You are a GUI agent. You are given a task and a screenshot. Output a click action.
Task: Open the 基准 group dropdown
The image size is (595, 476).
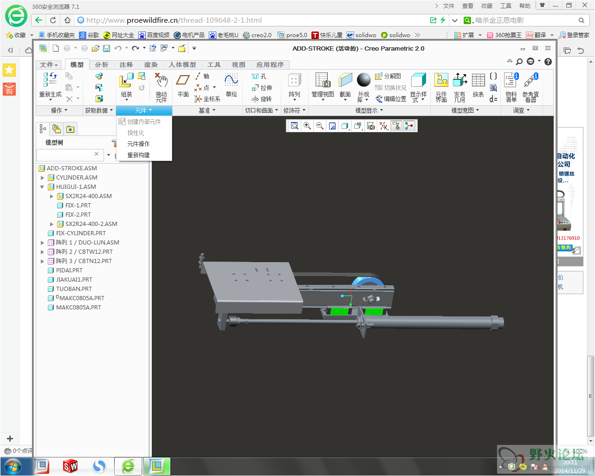(x=207, y=110)
